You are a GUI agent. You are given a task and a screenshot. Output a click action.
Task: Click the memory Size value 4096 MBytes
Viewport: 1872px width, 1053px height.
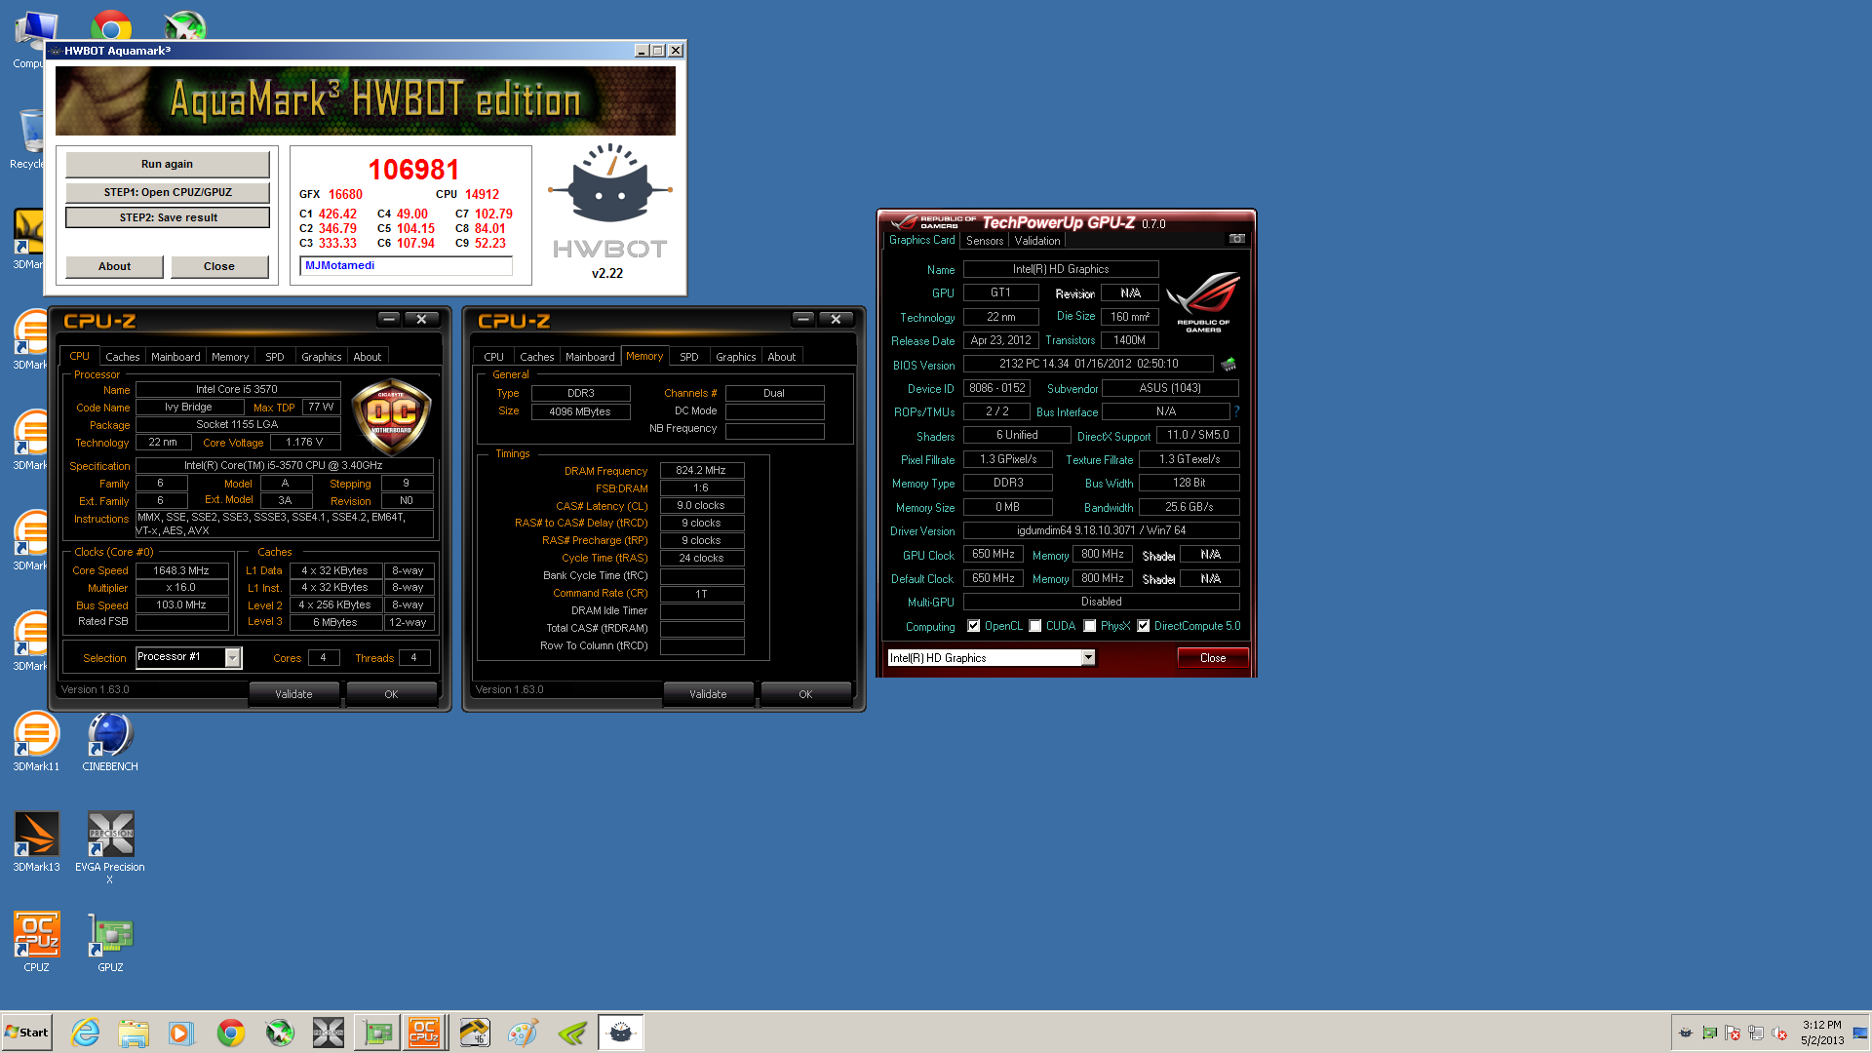coord(581,411)
